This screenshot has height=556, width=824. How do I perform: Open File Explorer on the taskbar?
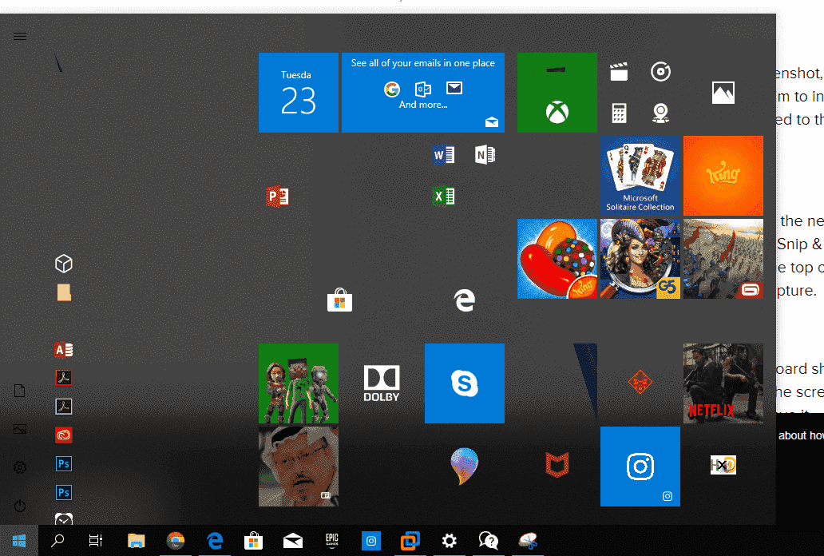[x=136, y=540]
